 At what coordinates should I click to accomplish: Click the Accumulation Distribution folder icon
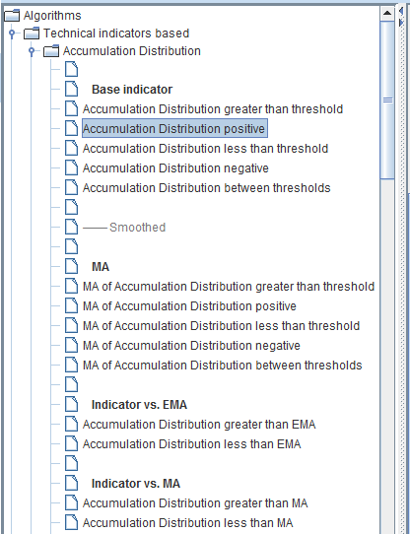point(51,51)
